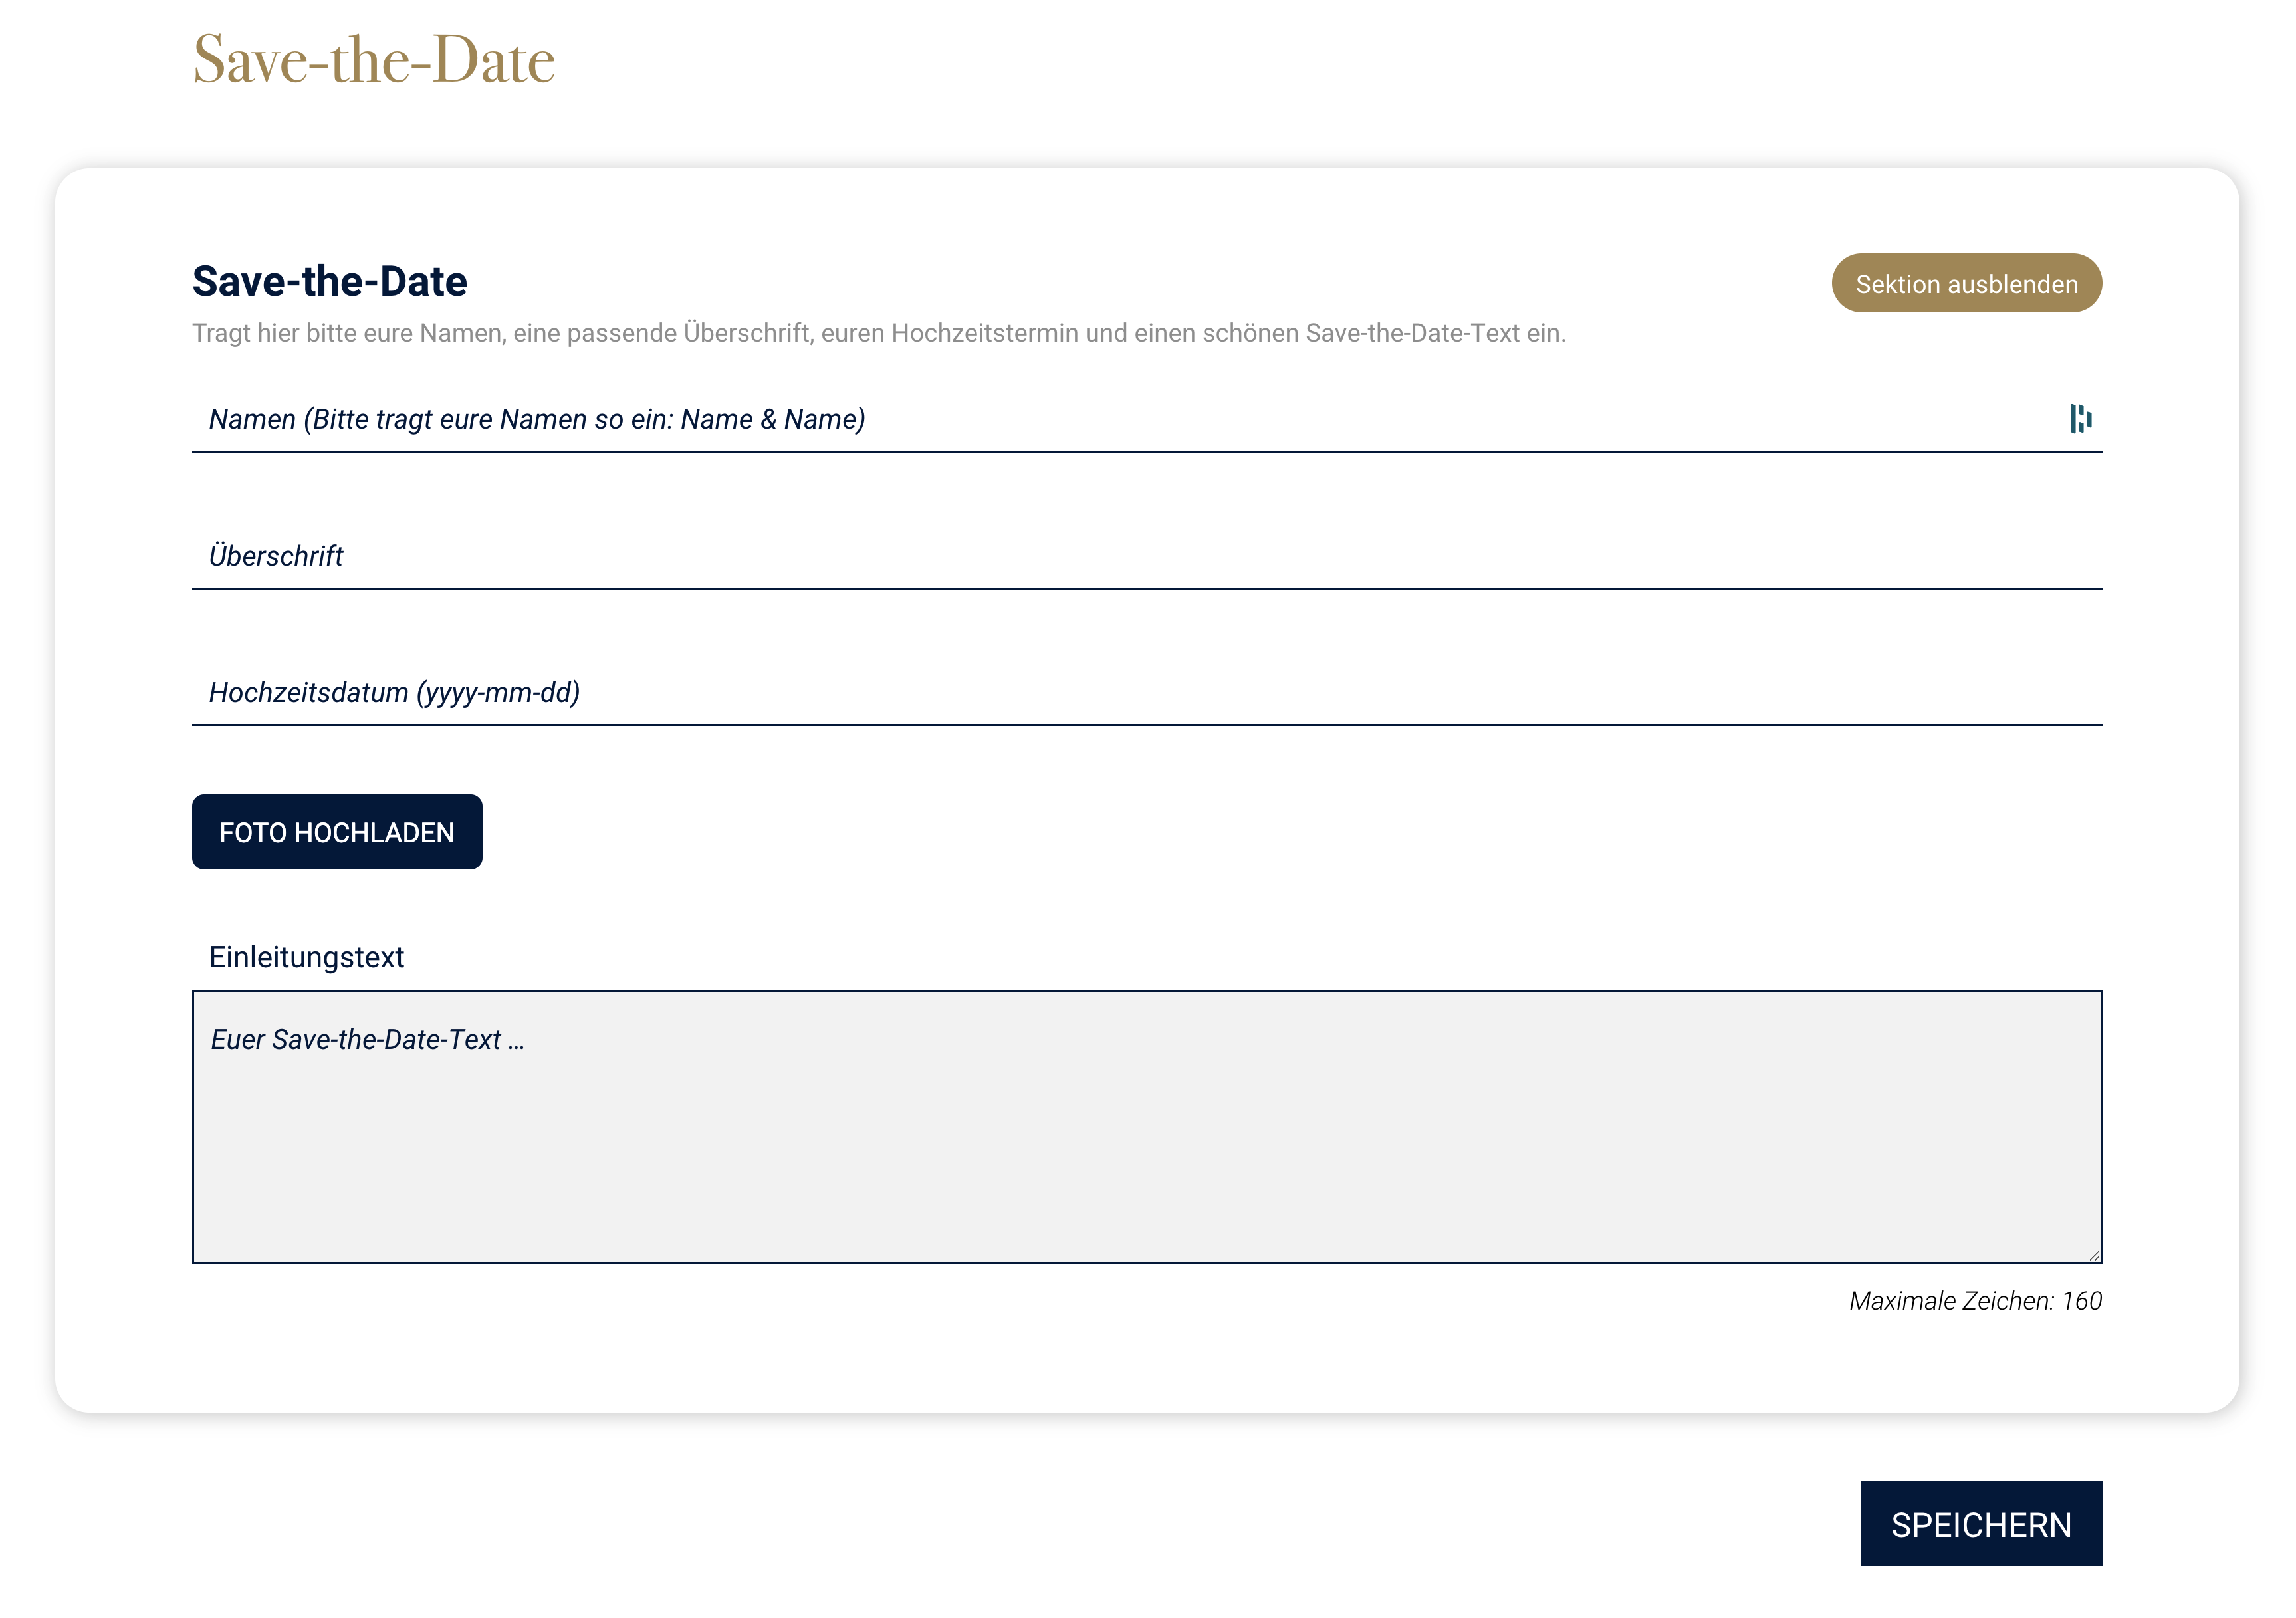Select the Hochzeitsdatum date field
Screen dimensions: 2296x1618
(1146, 692)
